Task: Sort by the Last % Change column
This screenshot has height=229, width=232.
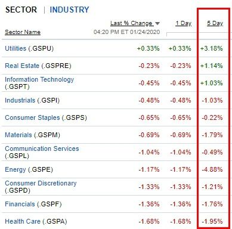Action: (131, 23)
